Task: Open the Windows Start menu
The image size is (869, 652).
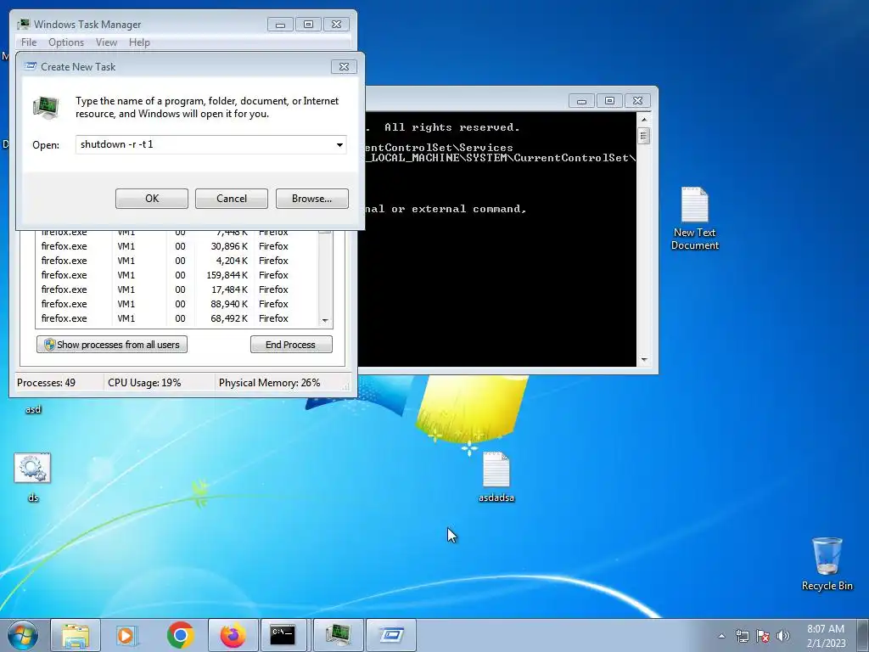Action: pos(23,635)
